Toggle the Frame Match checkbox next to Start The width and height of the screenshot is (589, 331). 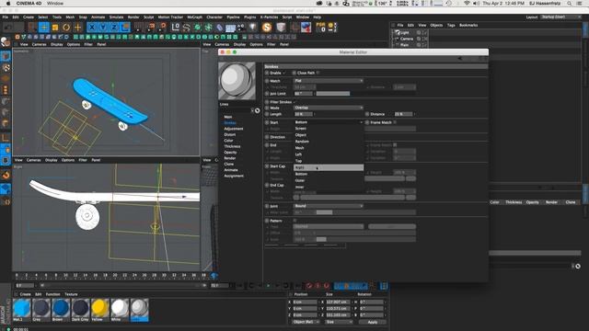click(x=395, y=122)
